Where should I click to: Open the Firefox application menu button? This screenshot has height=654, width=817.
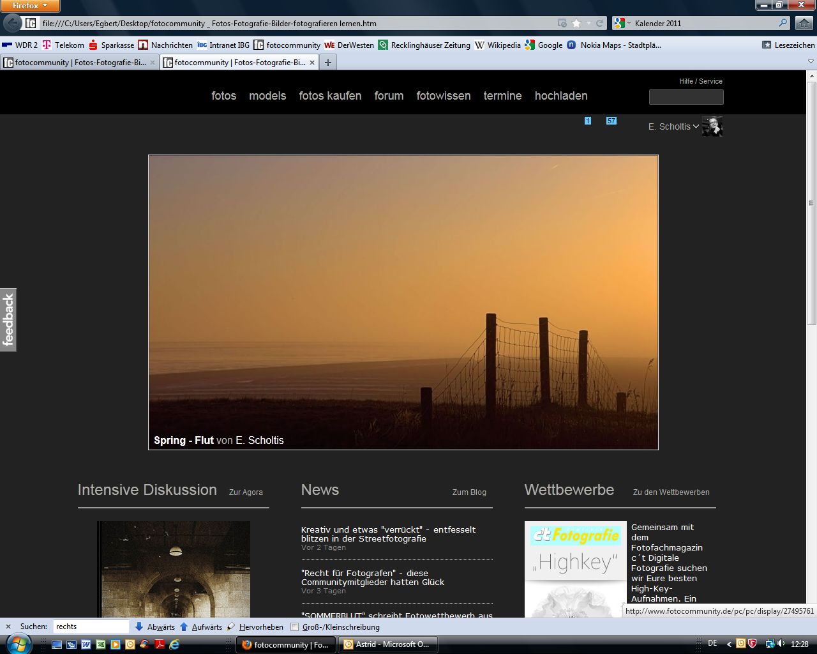(x=31, y=6)
